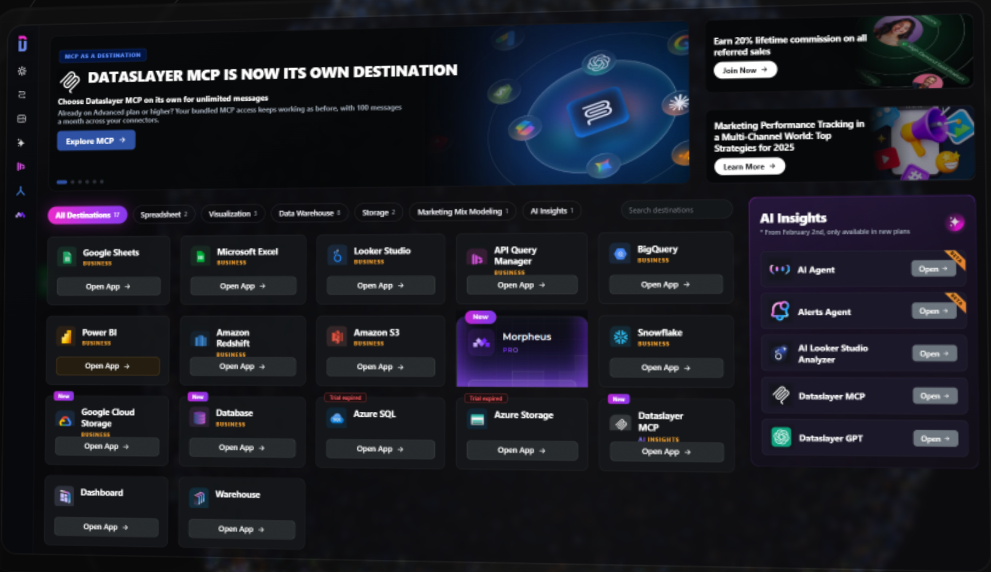Viewport: 991px width, 572px height.
Task: Click the Marketing Performance Tracking promo image
Action: [x=925, y=144]
